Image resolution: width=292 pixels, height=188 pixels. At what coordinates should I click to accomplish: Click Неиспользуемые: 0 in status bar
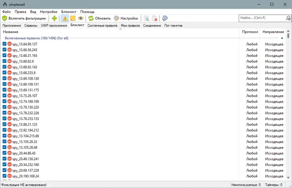[x=246, y=185]
